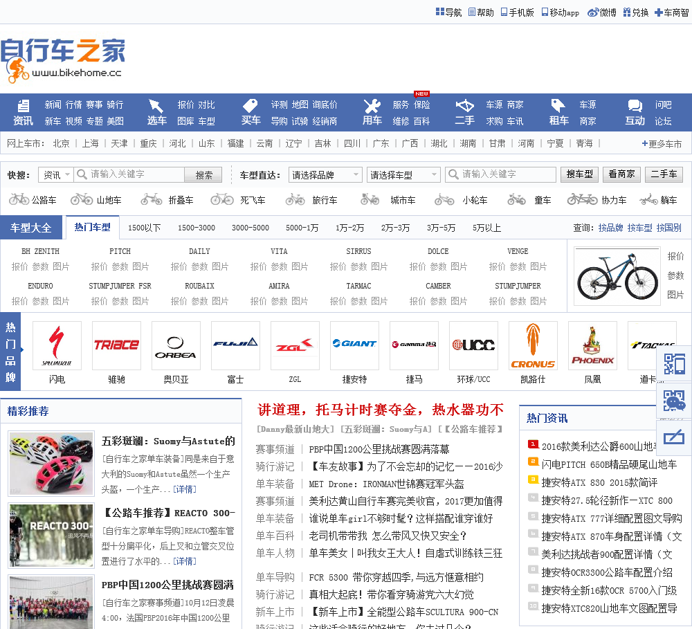The height and width of the screenshot is (629, 692).
Task: Click the 自行车之家 site logo
Action: [63, 60]
